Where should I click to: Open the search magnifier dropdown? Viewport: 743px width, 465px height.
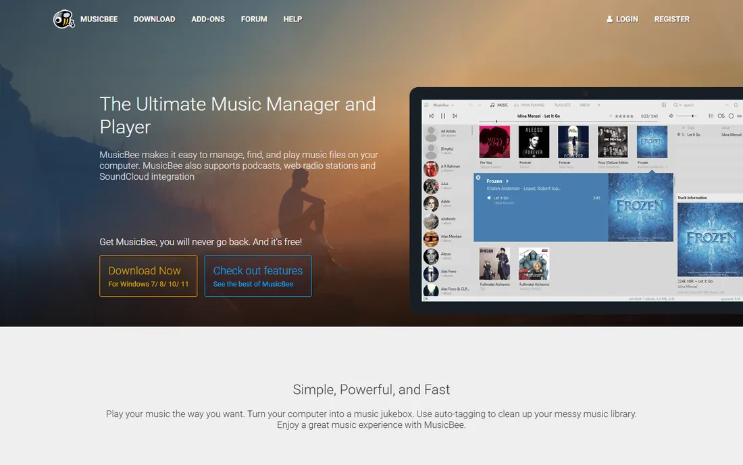(x=677, y=105)
